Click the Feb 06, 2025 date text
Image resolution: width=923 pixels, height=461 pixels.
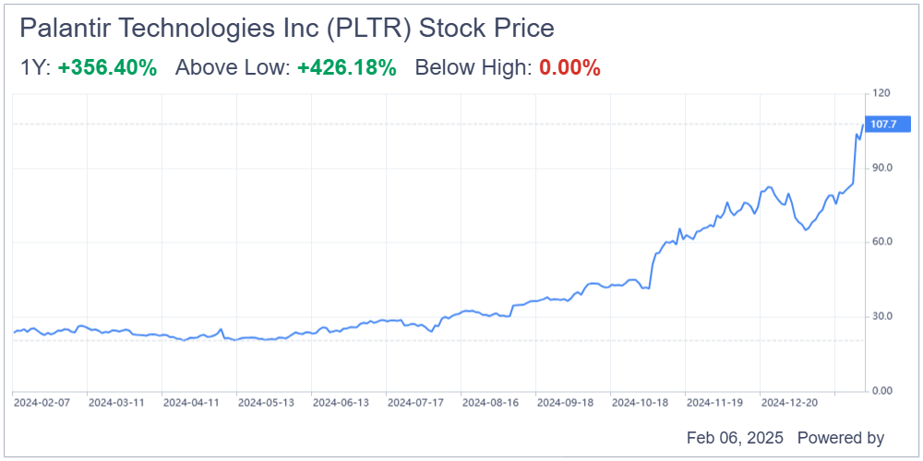point(734,438)
